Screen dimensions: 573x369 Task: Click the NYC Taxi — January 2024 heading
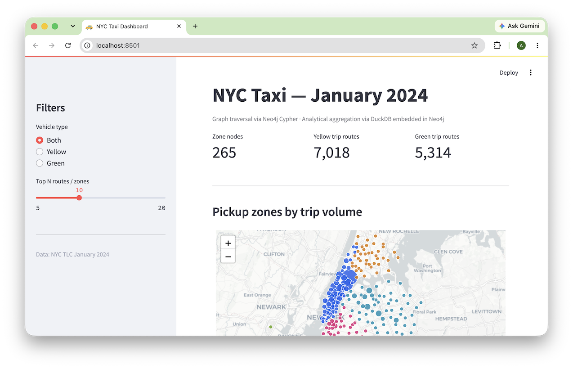[320, 95]
